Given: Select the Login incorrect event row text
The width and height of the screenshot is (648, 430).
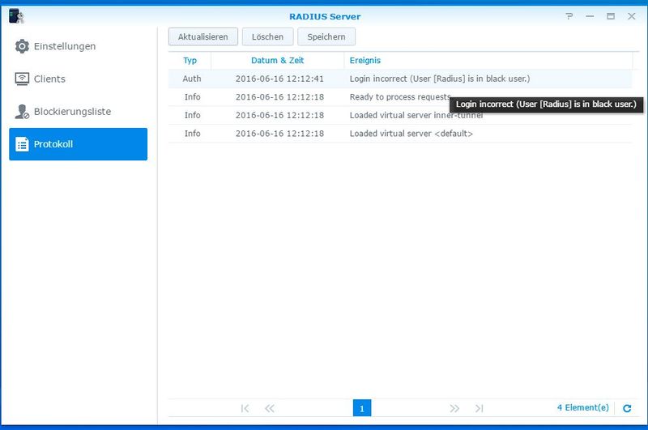Looking at the screenshot, I should tap(440, 79).
